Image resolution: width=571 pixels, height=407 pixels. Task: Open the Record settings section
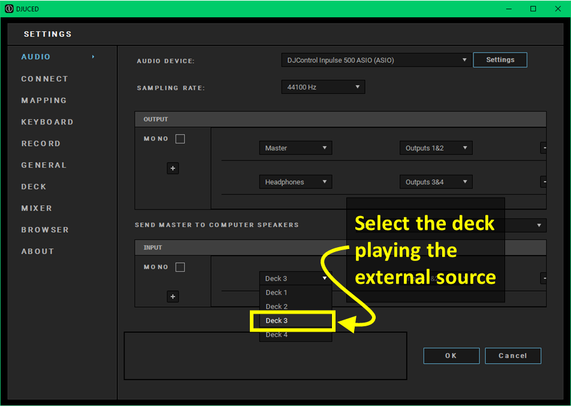pyautogui.click(x=41, y=143)
